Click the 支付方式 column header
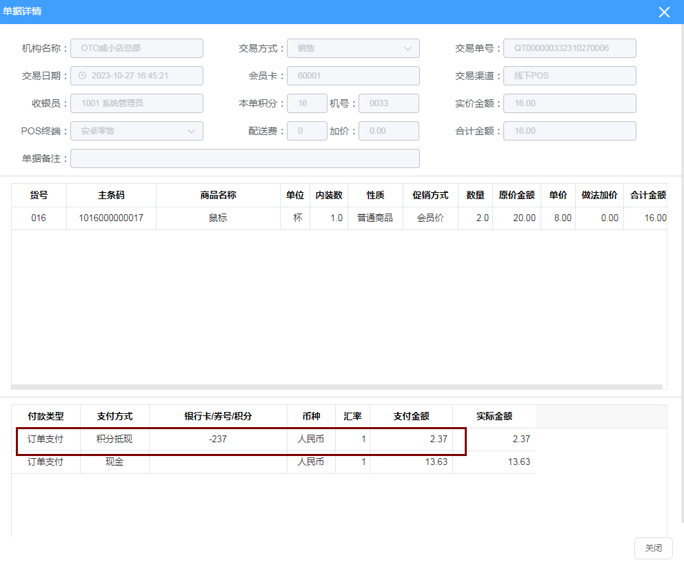The height and width of the screenshot is (569, 684). pyautogui.click(x=114, y=416)
